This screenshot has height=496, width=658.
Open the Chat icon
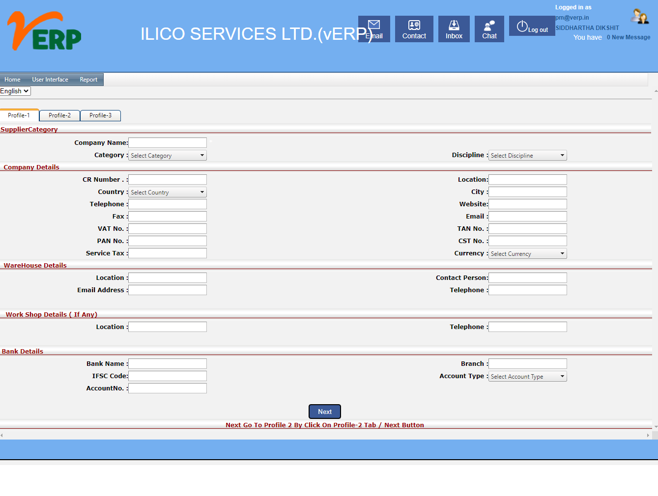tap(489, 29)
